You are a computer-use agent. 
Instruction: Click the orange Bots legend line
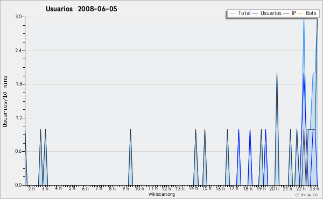coord(300,13)
